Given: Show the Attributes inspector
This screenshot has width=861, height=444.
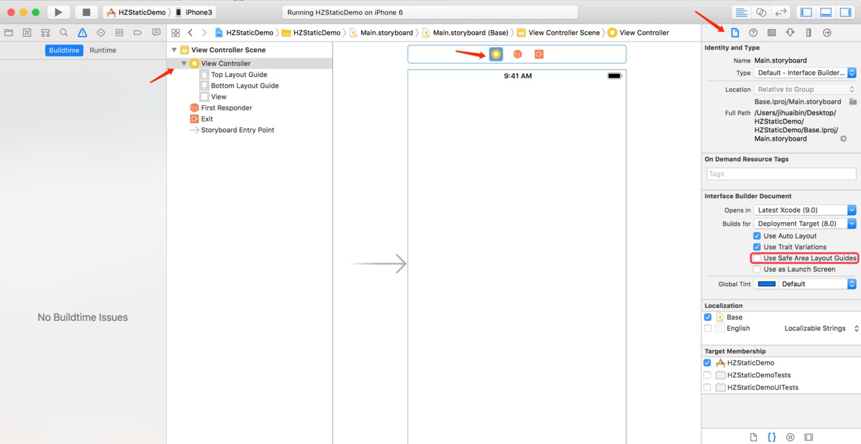Looking at the screenshot, I should [x=790, y=33].
